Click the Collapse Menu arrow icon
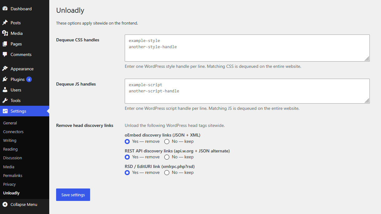This screenshot has height=214, width=381. point(5,204)
